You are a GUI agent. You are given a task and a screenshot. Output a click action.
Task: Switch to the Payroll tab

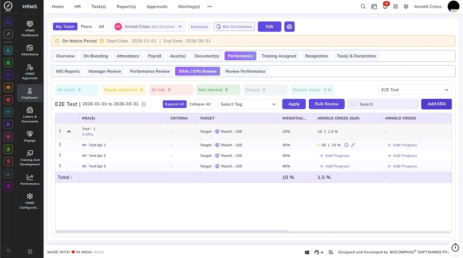[x=154, y=56]
